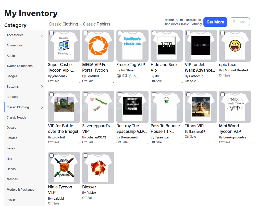This screenshot has height=206, width=257.
Task: Tick the Ninja Tycoon V.I.P checkbox
Action: click(52, 156)
